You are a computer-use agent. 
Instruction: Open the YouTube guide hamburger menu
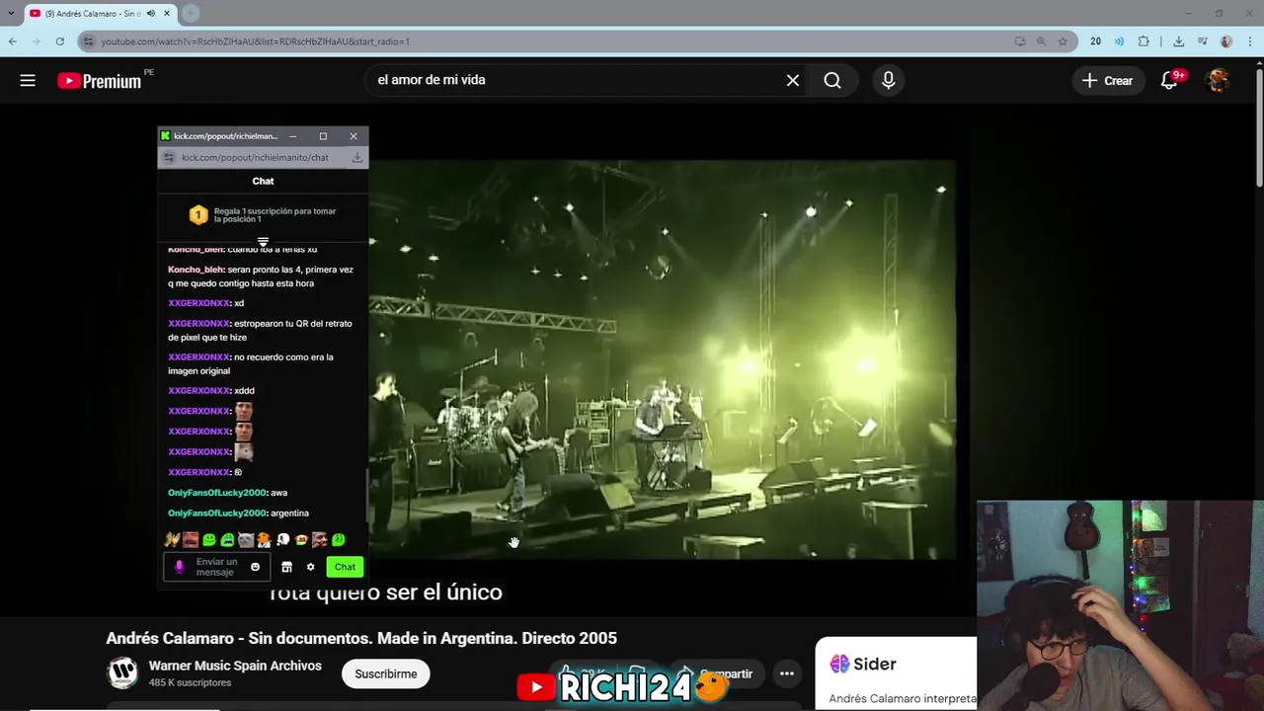[28, 81]
